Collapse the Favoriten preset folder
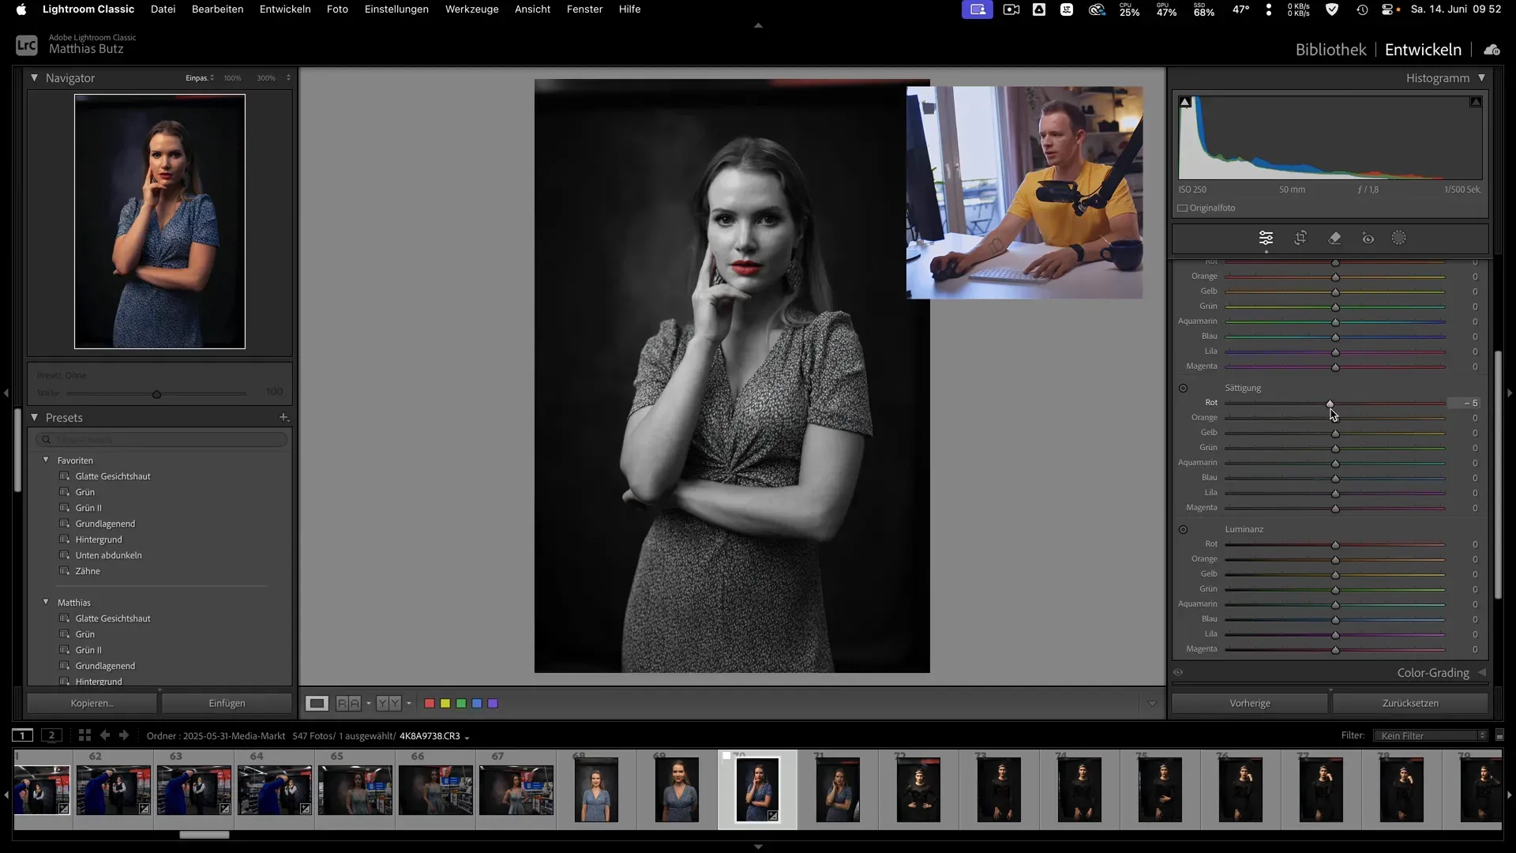Screen dimensions: 1516x853 46,460
